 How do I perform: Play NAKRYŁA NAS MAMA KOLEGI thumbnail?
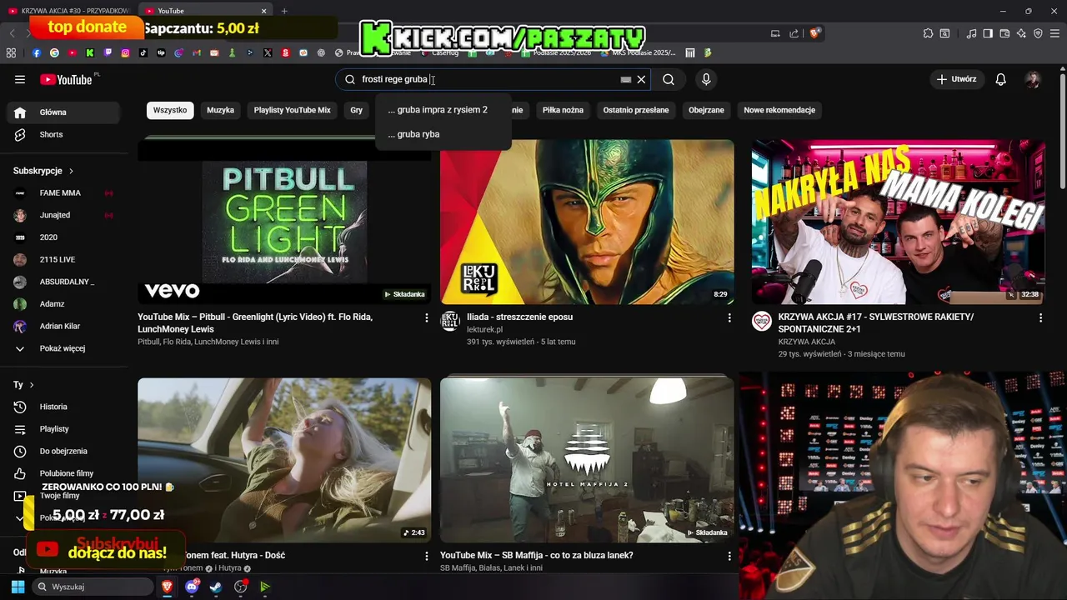pos(899,222)
